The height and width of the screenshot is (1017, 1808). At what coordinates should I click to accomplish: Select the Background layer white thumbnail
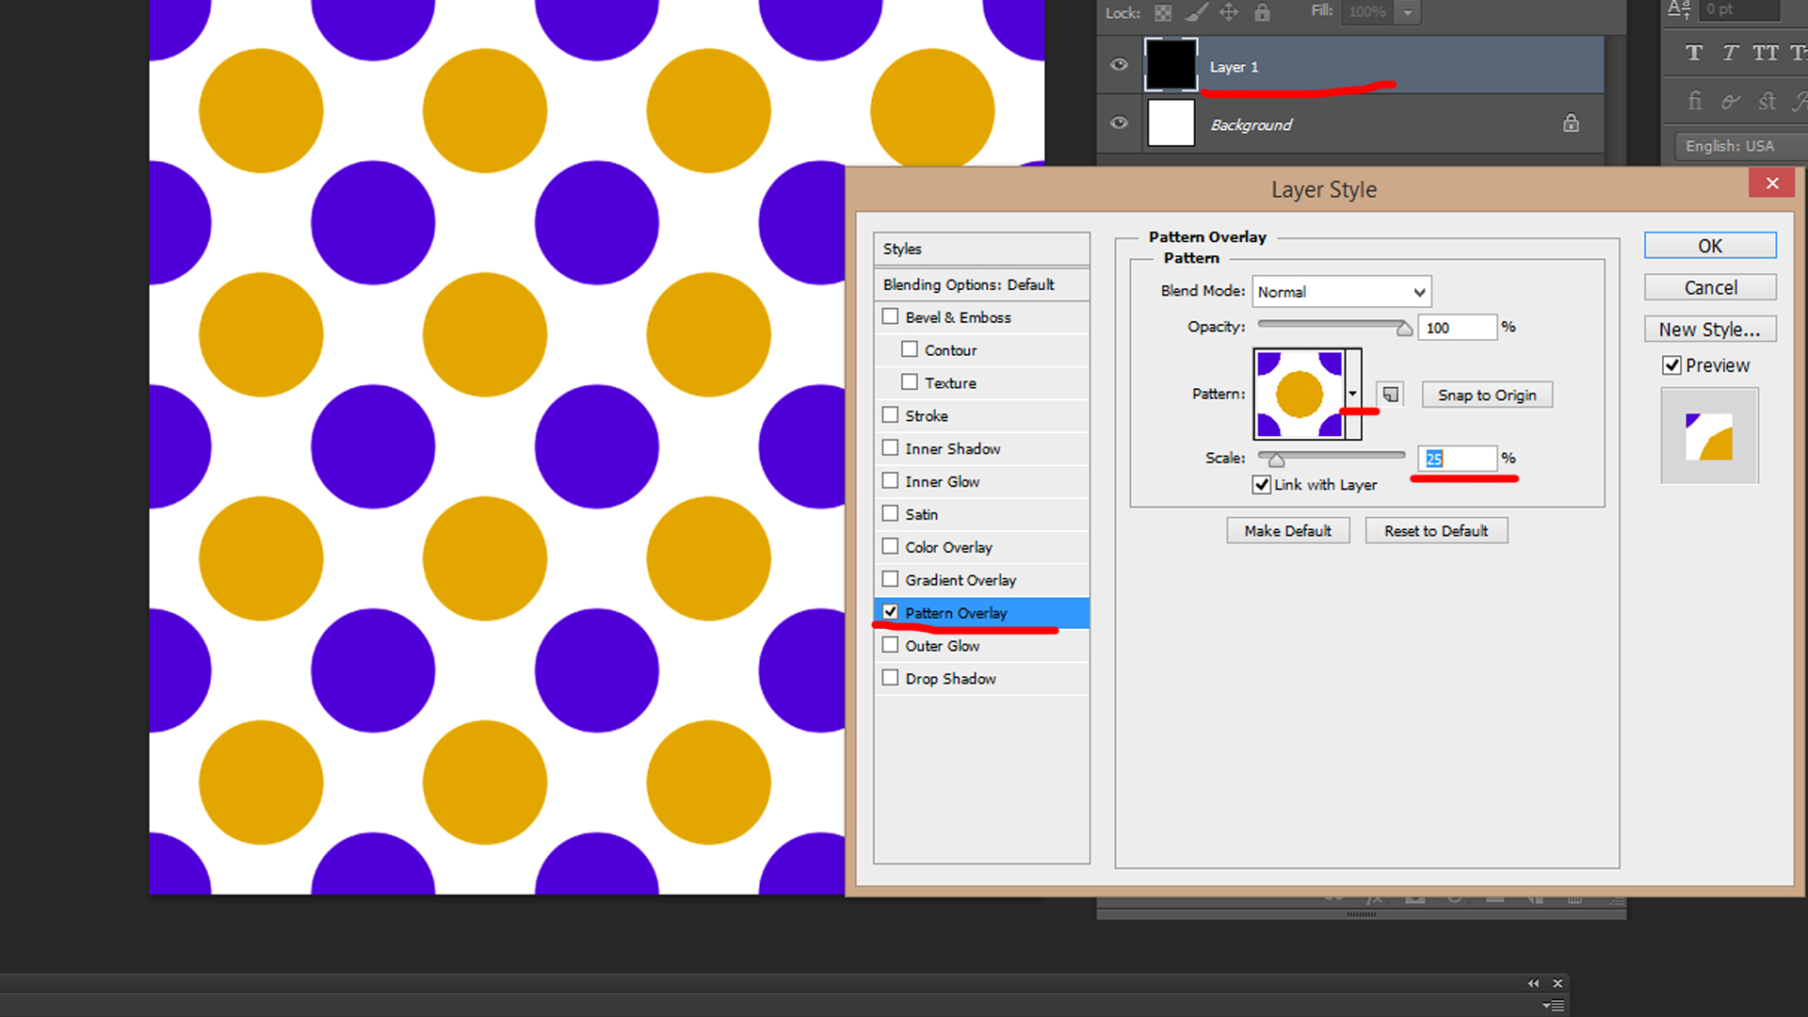(x=1170, y=122)
